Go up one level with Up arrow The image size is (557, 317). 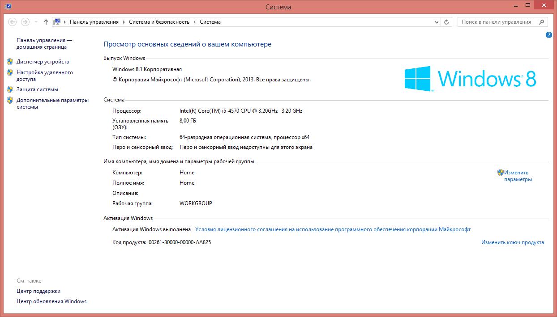(x=46, y=22)
